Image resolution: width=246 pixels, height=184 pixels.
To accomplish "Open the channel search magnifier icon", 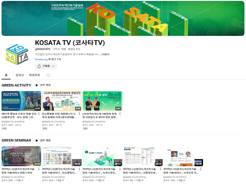I will click(x=48, y=75).
